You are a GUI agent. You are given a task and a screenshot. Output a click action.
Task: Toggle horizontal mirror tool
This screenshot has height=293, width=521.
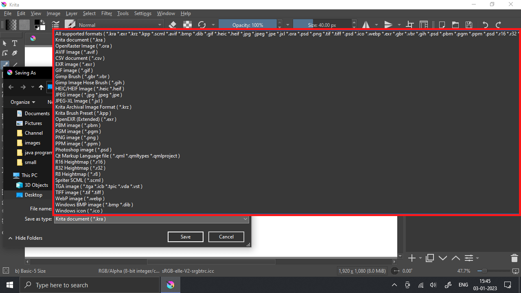tap(366, 25)
